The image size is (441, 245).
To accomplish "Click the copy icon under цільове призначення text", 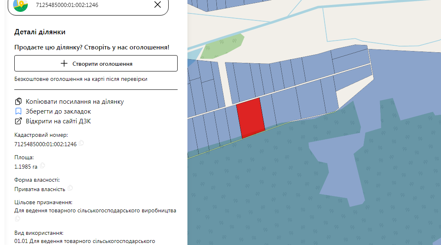I will click(x=17, y=219).
